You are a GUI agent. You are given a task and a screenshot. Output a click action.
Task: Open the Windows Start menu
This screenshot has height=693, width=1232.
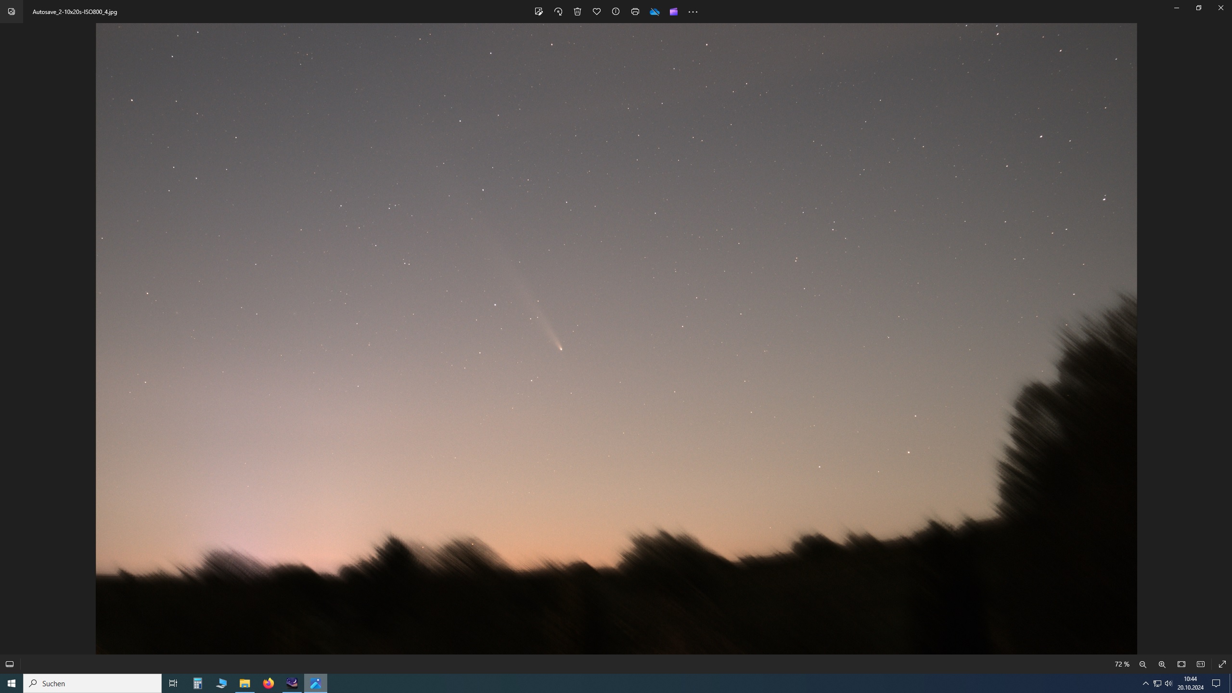click(x=12, y=683)
